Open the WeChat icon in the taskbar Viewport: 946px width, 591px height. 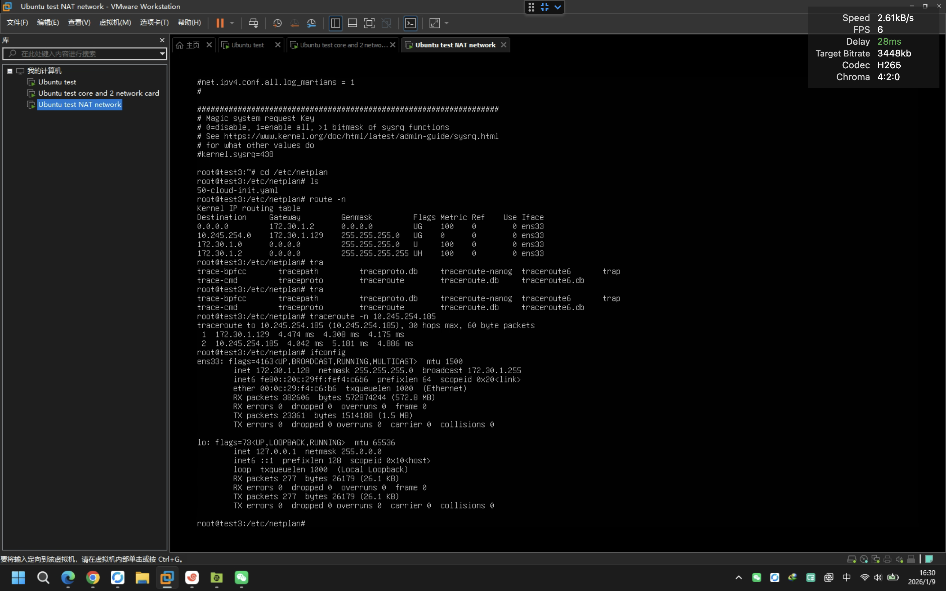pos(241,578)
